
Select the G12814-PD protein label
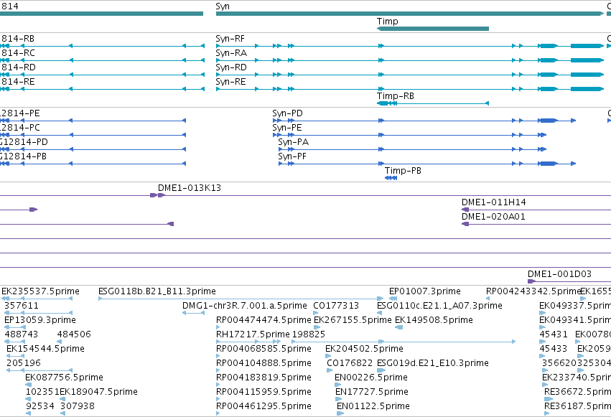pos(24,142)
